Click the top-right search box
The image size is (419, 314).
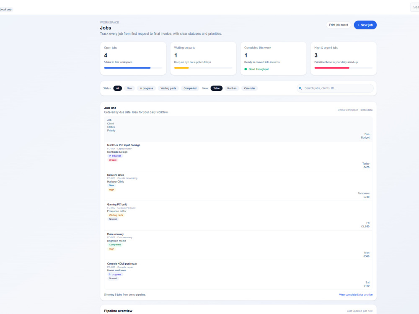(x=415, y=7)
